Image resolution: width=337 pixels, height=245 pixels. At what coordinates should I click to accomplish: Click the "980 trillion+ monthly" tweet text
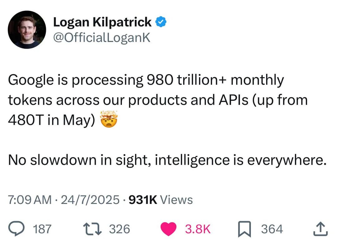(215, 80)
